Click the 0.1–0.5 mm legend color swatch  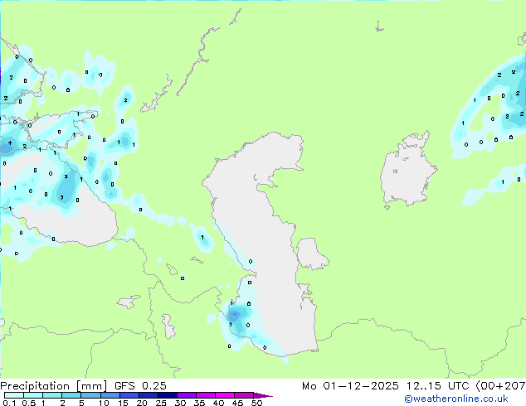pyautogui.click(x=14, y=395)
